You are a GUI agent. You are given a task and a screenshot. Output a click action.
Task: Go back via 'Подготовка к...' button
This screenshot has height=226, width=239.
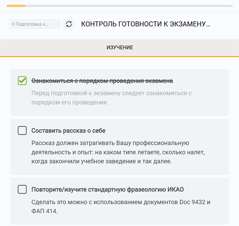tap(35, 24)
